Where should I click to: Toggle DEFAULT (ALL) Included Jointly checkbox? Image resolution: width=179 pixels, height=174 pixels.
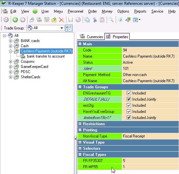click(129, 99)
